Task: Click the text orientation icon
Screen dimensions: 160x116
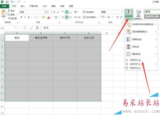Action: [76, 12]
